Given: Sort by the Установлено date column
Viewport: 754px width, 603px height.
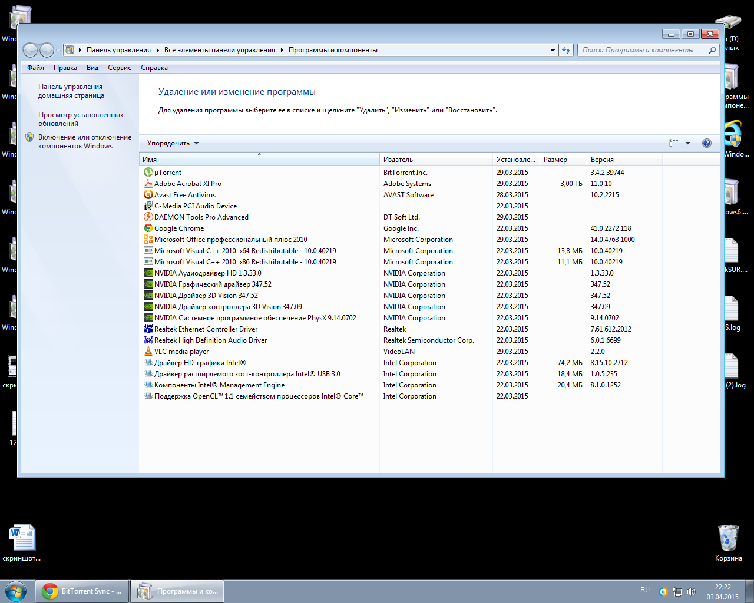Looking at the screenshot, I should click(516, 160).
